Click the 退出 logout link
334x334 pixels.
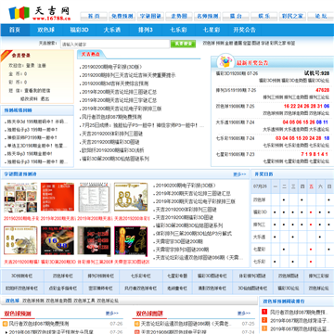click(x=45, y=99)
